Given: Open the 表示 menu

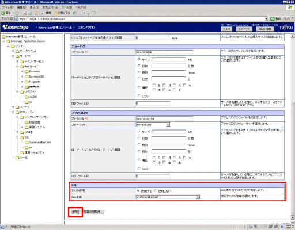Looking at the screenshot, I should tap(35, 7).
